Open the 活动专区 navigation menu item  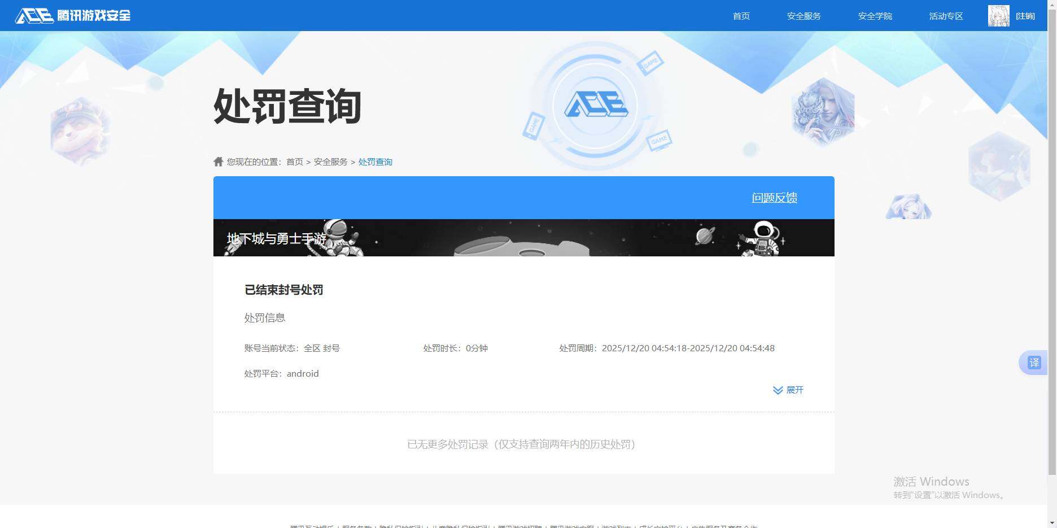click(946, 16)
